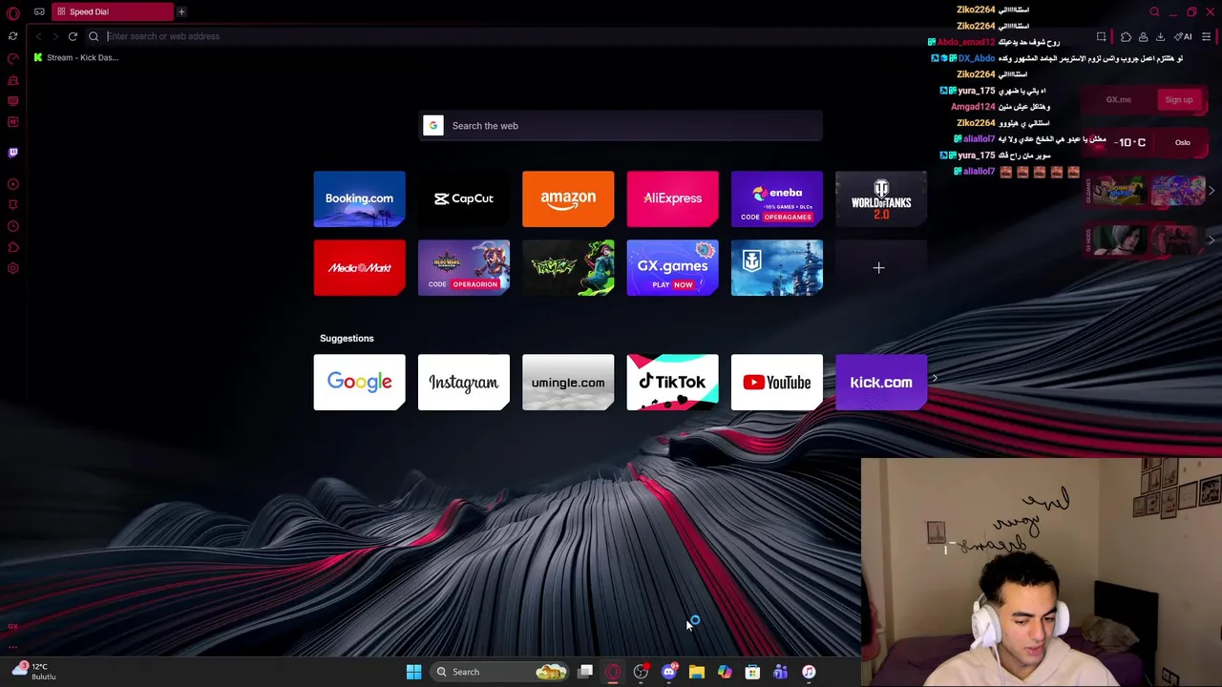This screenshot has height=687, width=1222.
Task: Open the World of Tanks tile
Action: pos(881,198)
